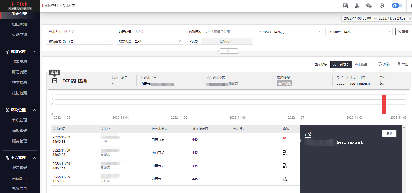Click the hexagon icon in the header
Screen dimensions: 412x193
pos(382,6)
